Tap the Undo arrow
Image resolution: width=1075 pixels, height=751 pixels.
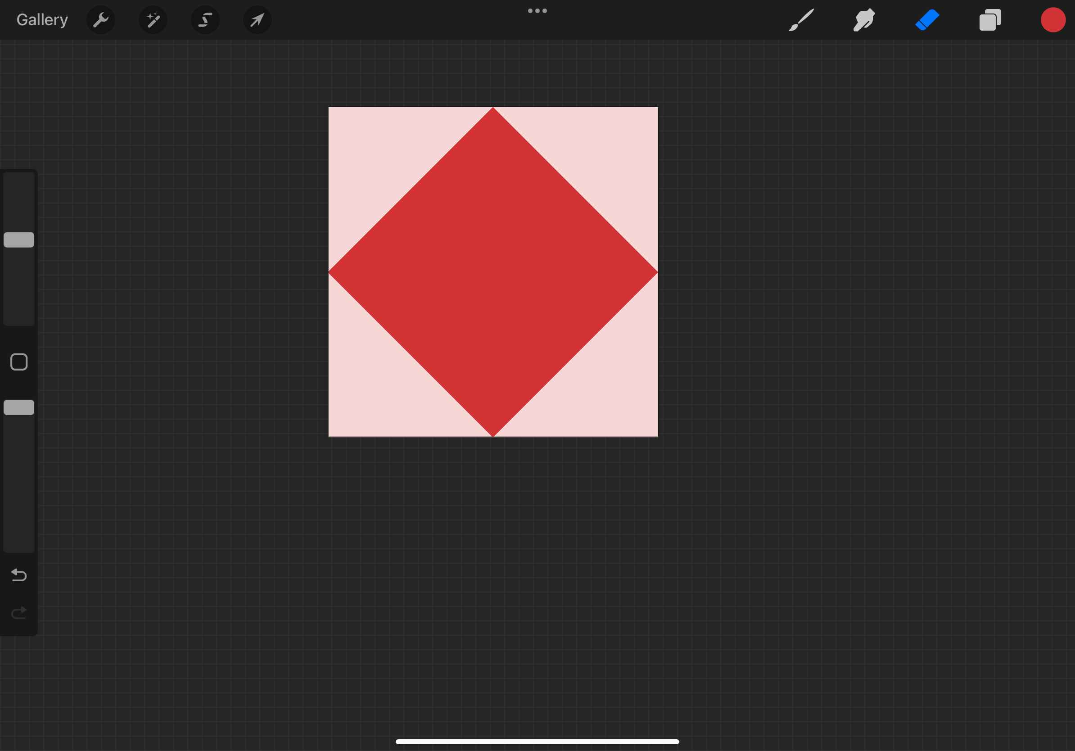[x=19, y=575]
